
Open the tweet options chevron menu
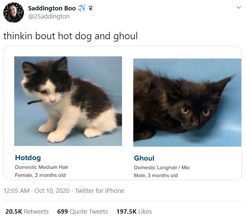point(239,7)
